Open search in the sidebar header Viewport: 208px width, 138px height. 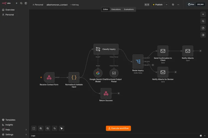(21, 3)
